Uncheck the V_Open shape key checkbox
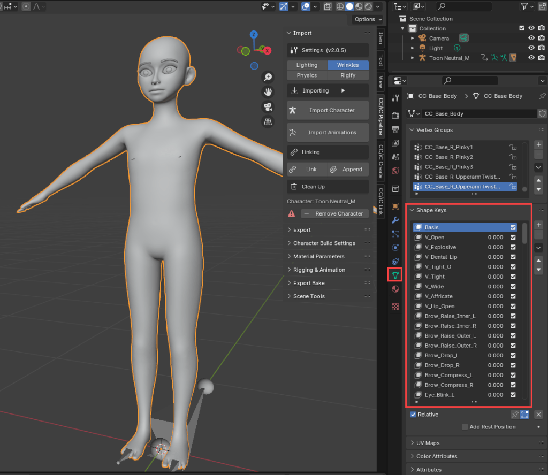 click(x=513, y=237)
